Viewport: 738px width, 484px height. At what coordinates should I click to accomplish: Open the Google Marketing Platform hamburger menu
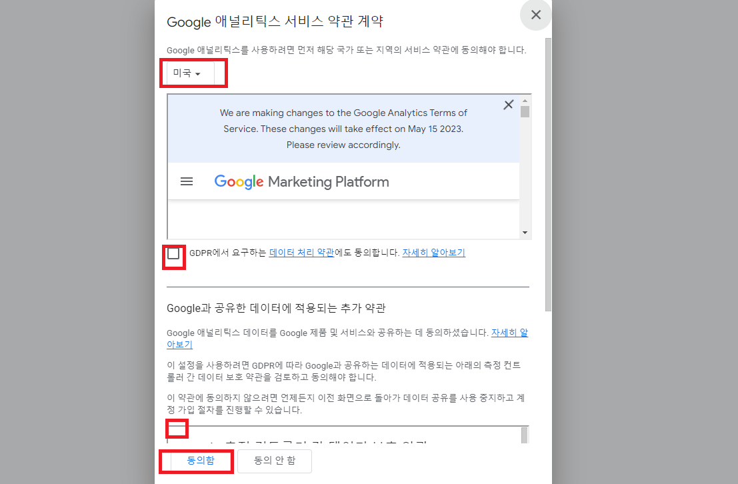(x=187, y=182)
